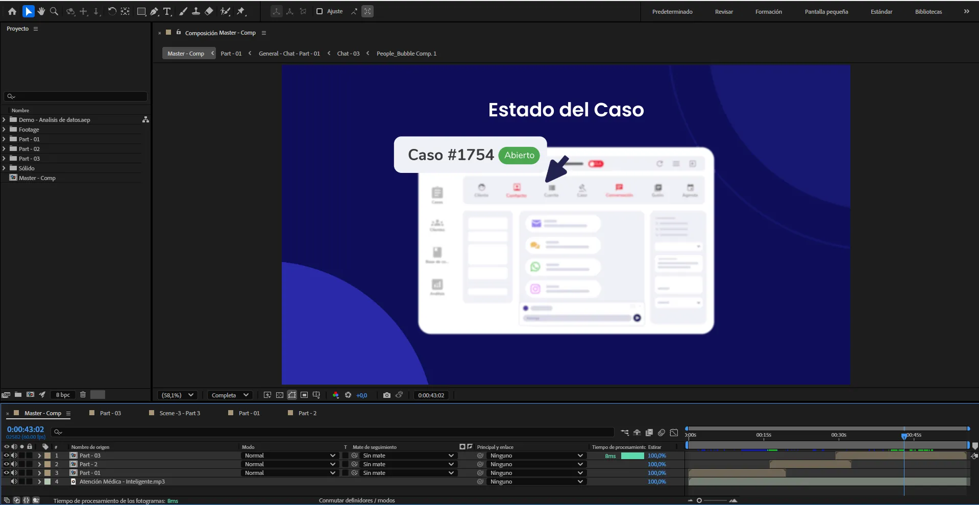
Task: Select the Brush tool
Action: (x=183, y=11)
